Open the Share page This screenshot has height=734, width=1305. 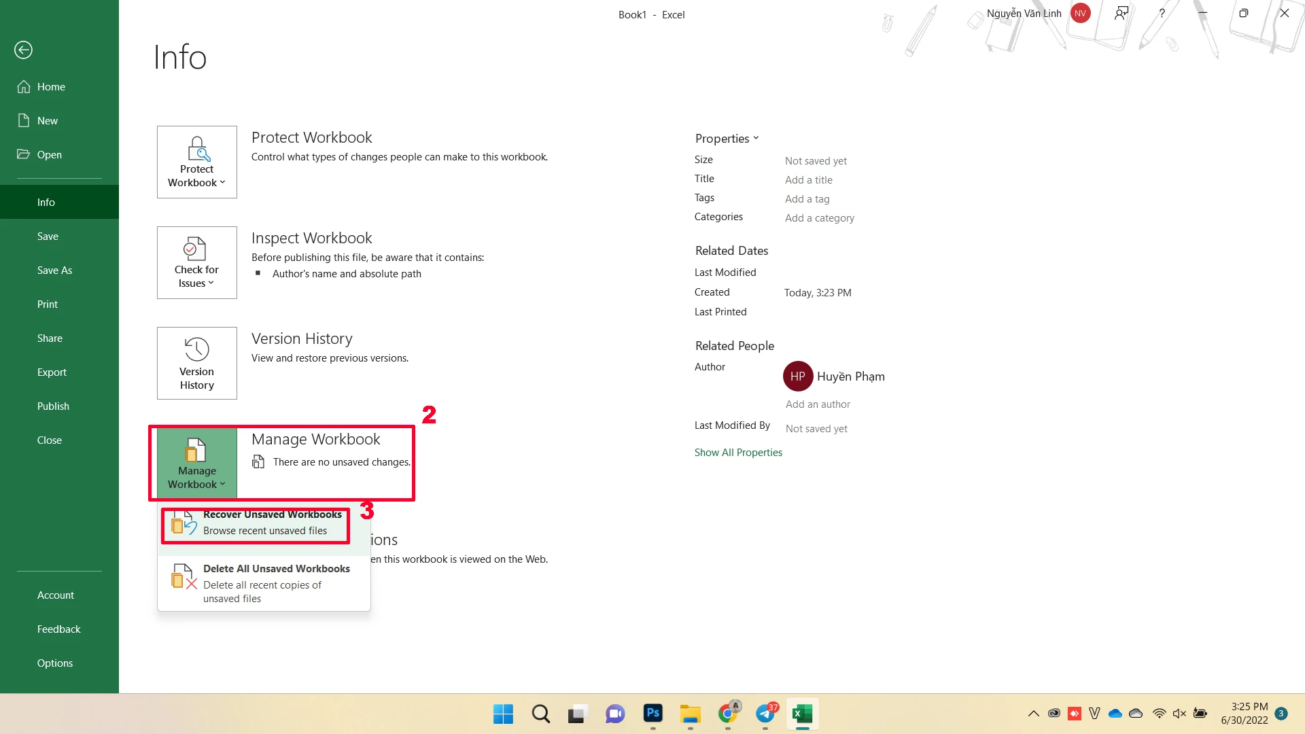click(x=59, y=338)
